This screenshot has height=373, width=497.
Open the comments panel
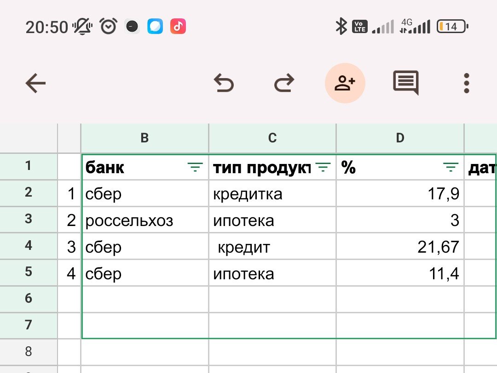click(406, 83)
